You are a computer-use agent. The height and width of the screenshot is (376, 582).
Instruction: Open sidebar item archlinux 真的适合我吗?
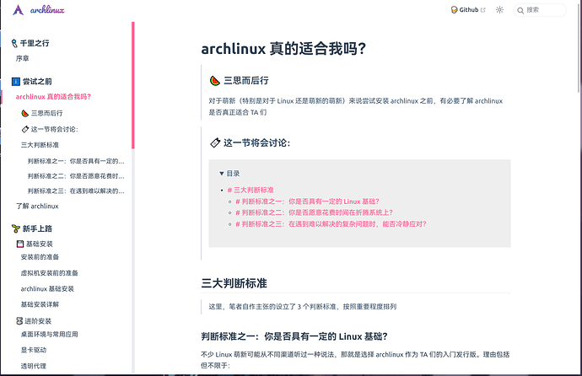(x=53, y=97)
